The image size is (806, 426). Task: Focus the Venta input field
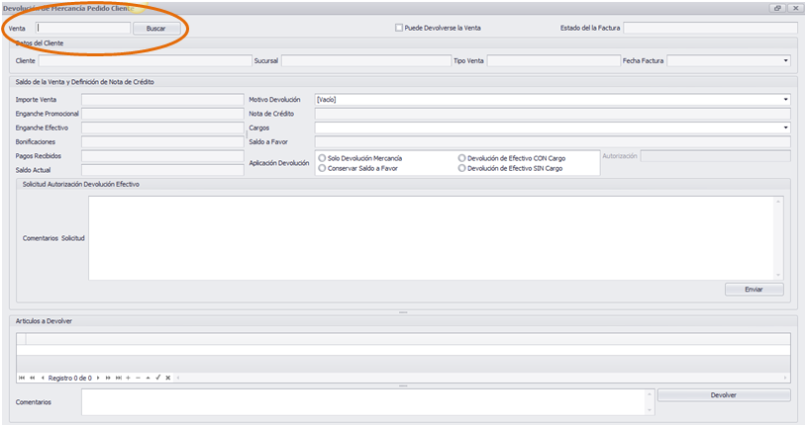tap(83, 29)
